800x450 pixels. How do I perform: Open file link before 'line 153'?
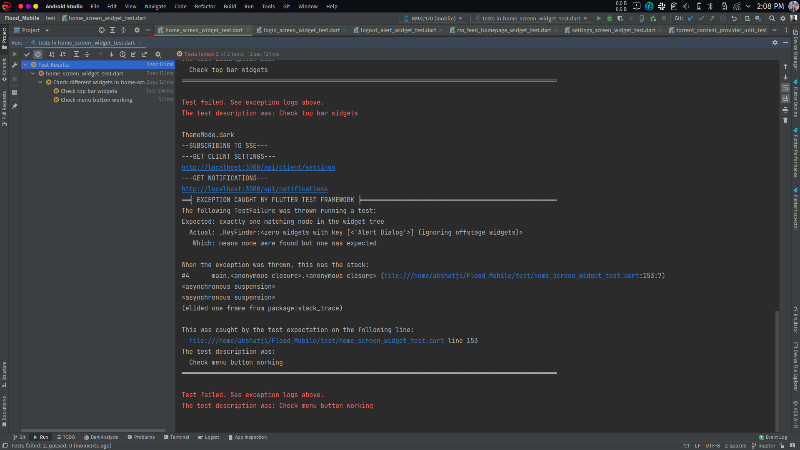coord(316,340)
